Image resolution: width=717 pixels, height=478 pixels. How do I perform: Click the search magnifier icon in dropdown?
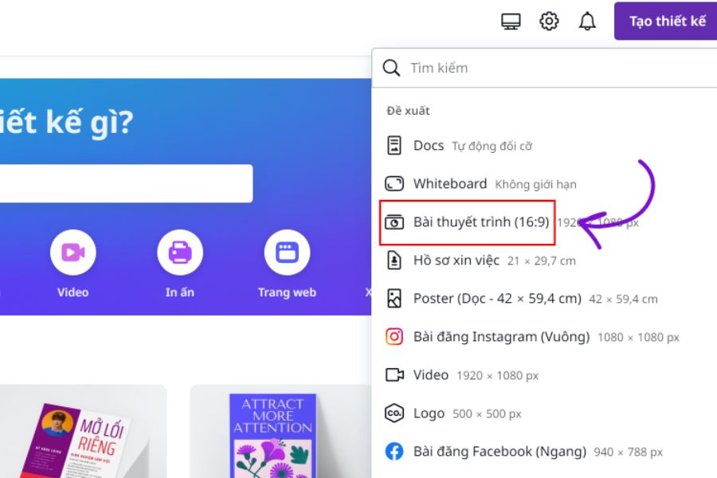tap(391, 68)
